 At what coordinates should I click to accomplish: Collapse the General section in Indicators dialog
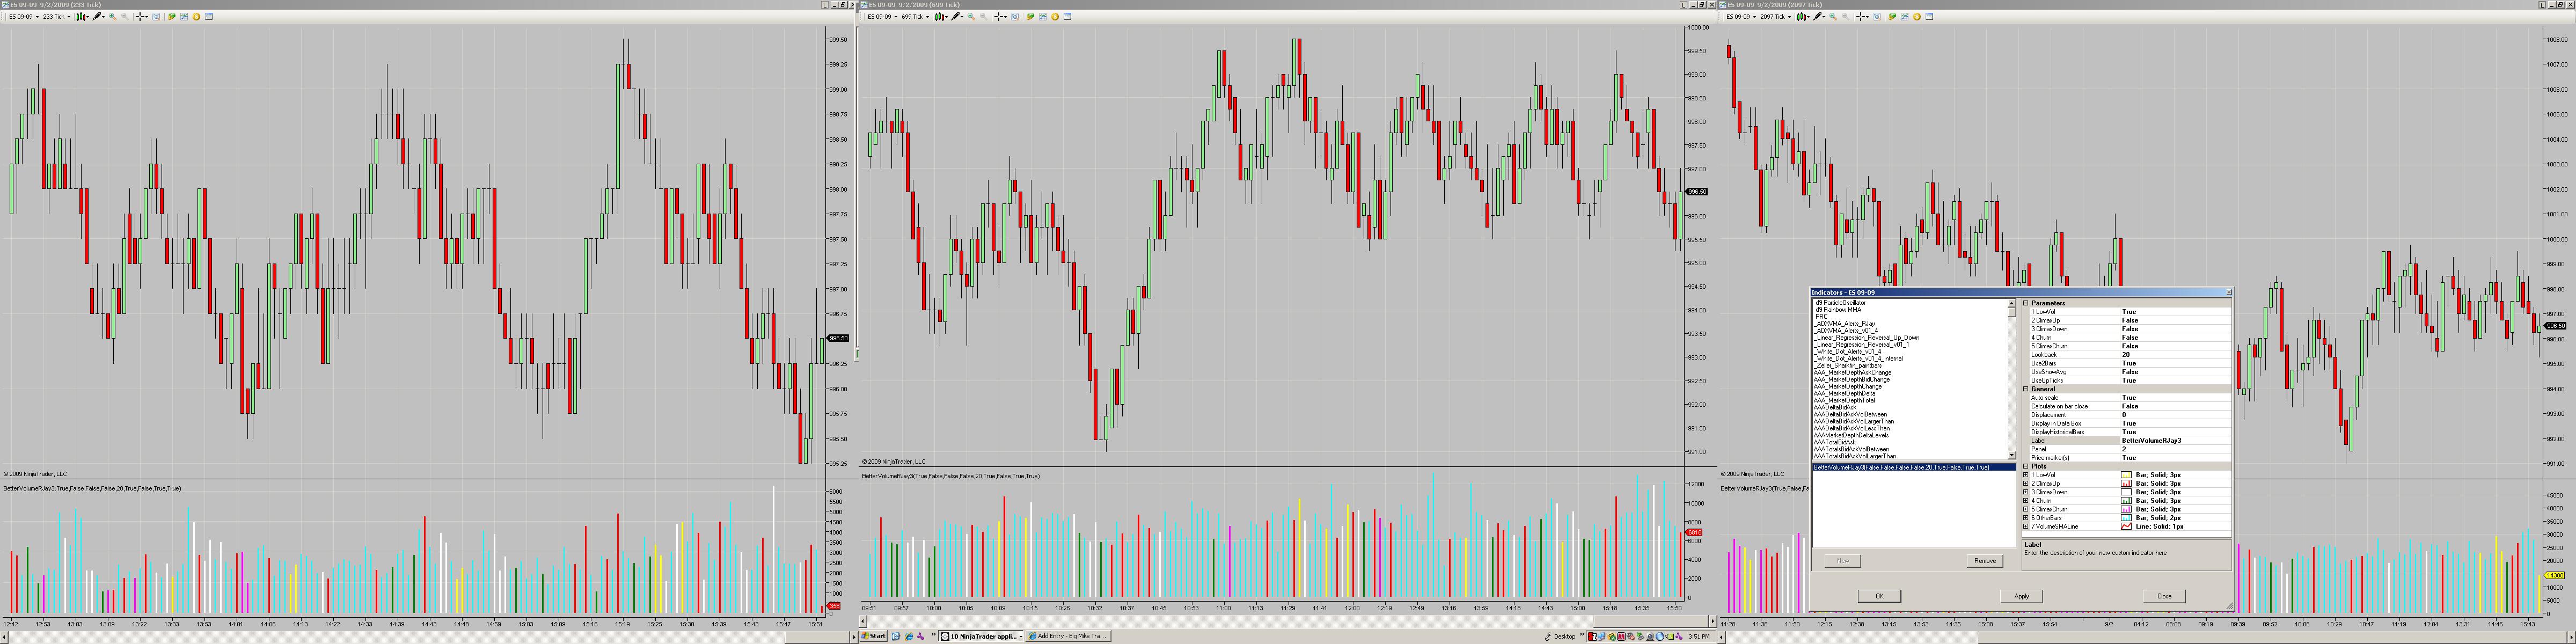coord(2026,389)
